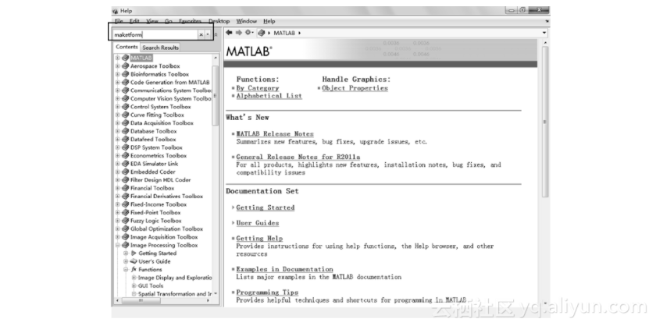Select Global Optimization Toolbox in the tree
Image resolution: width=656 pixels, height=326 pixels.
point(166,229)
